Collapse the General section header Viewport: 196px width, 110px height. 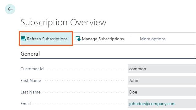click(x=30, y=54)
